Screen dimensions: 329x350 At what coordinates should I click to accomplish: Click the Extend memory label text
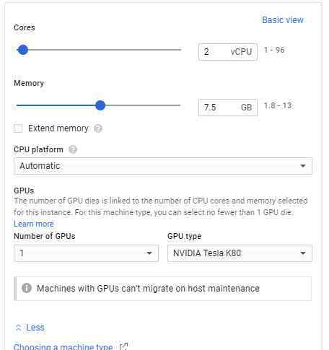[58, 128]
